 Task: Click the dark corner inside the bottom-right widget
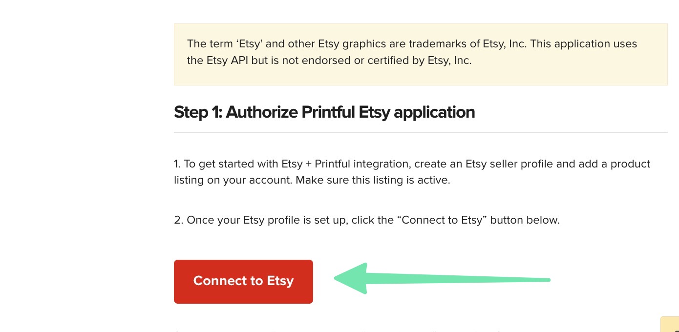[677, 331]
